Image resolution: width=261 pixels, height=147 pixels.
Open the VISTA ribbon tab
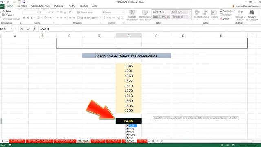pos(95,7)
